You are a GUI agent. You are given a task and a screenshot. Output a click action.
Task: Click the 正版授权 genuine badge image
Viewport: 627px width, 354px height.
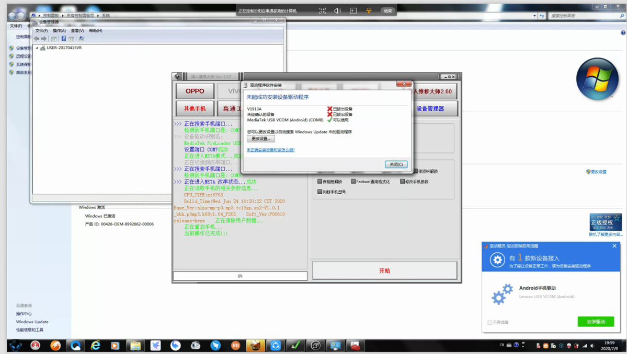point(606,222)
